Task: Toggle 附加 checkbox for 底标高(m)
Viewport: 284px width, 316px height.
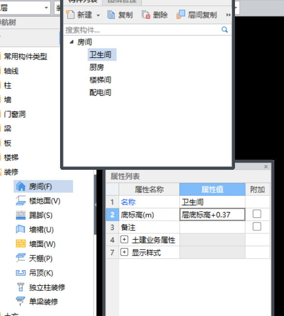Action: [x=257, y=214]
